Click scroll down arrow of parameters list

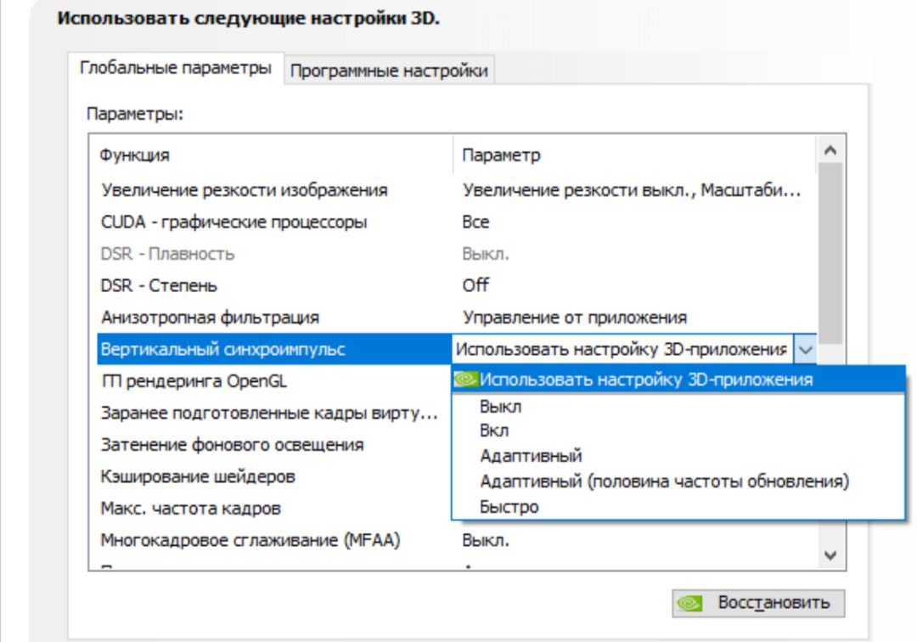pos(830,555)
